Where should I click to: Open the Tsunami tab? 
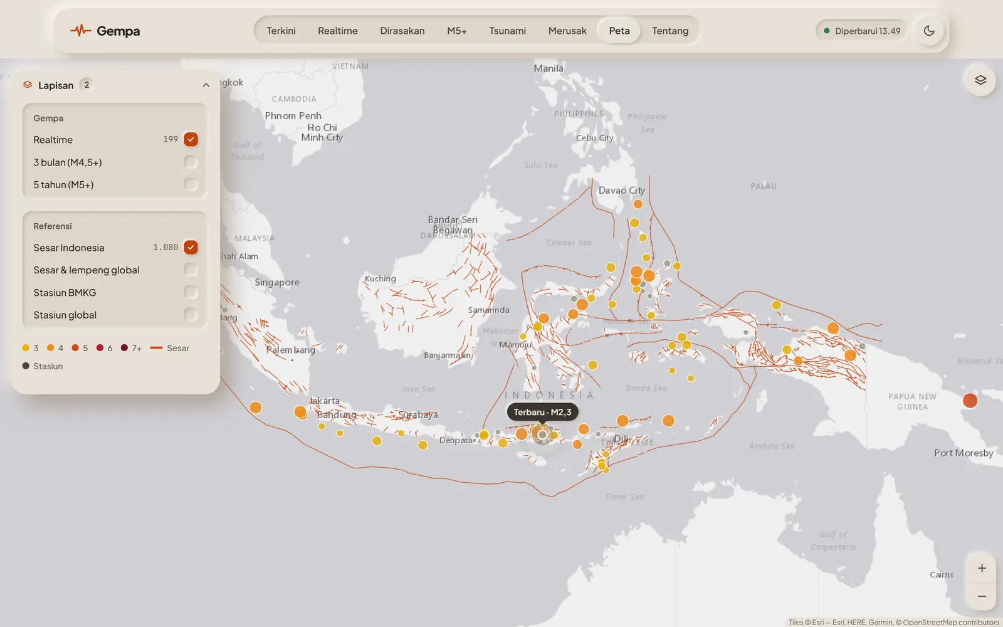[x=508, y=31]
